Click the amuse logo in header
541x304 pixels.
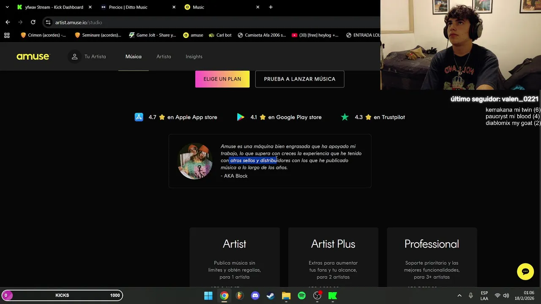coord(33,57)
